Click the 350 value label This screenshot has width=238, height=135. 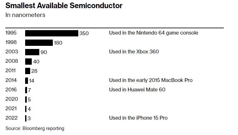[x=84, y=33]
